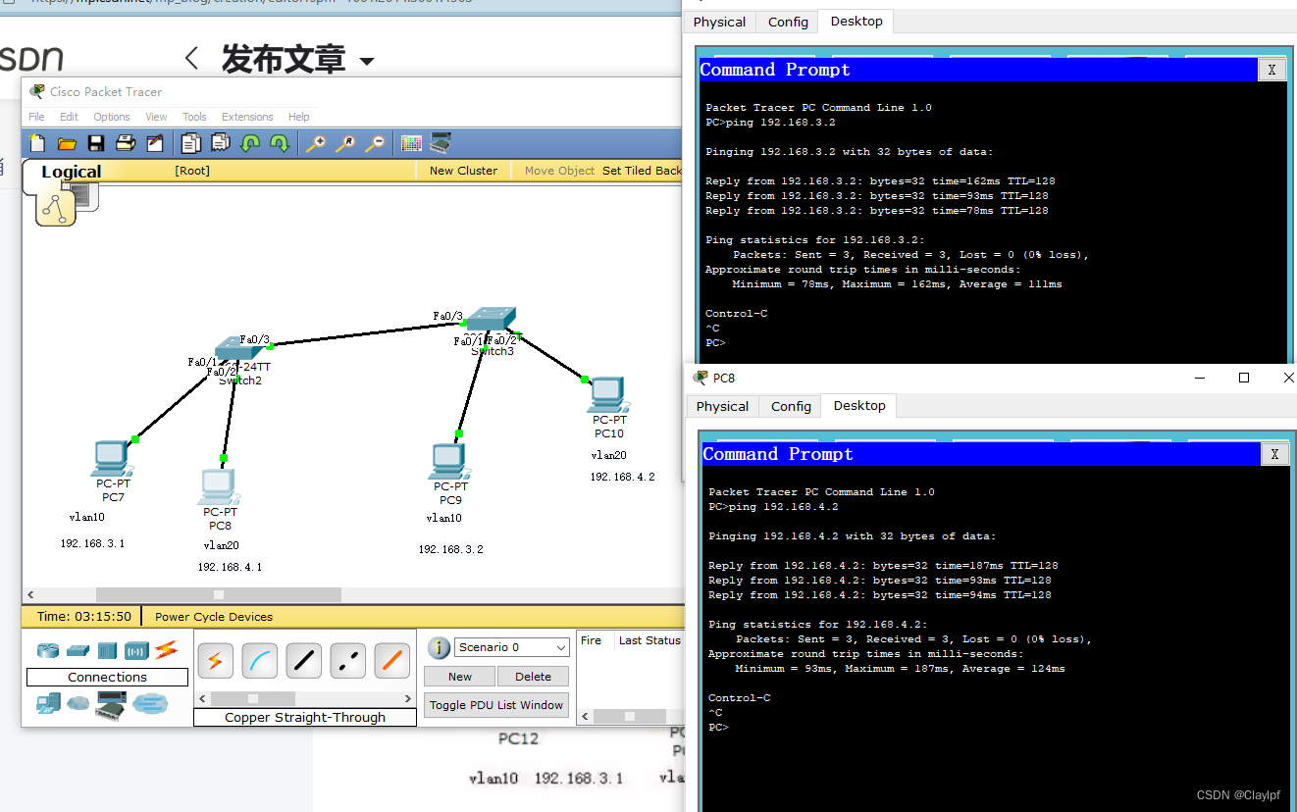Open the Drawing Palette icon
The width and height of the screenshot is (1297, 812).
point(411,143)
